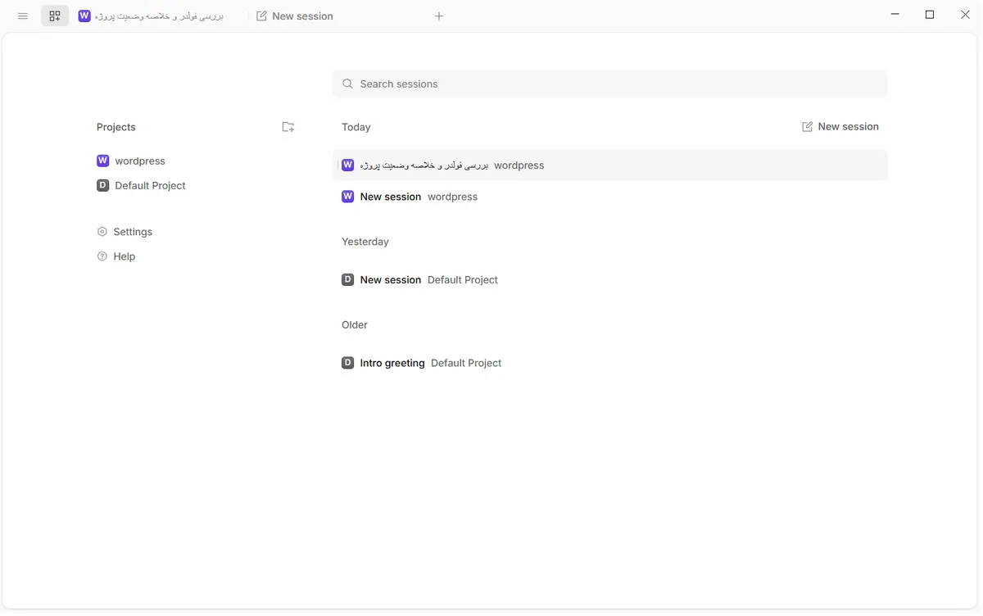
Task: Select Default Project under Projects
Action: [x=141, y=186]
